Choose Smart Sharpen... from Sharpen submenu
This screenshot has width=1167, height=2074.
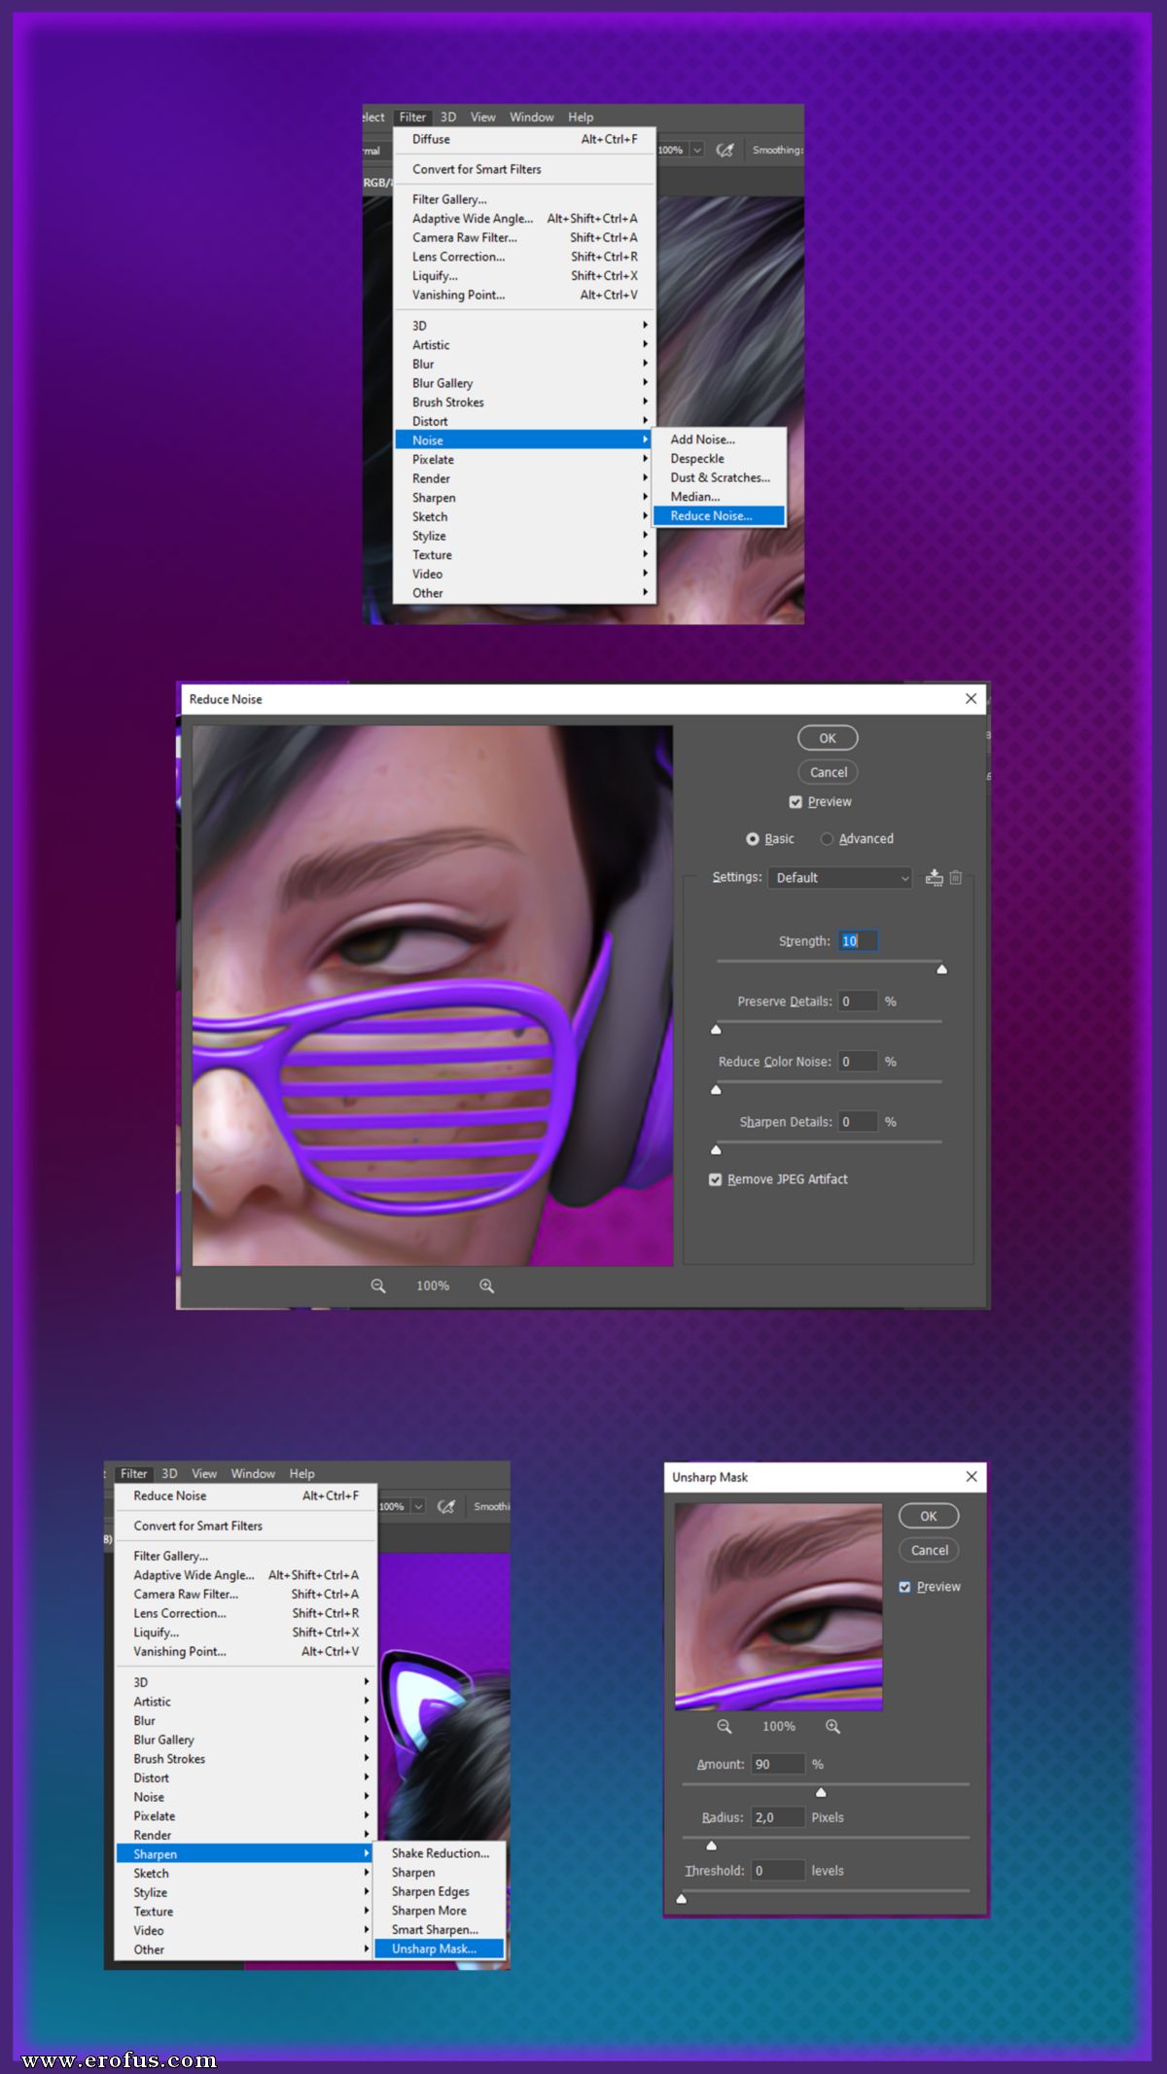click(x=440, y=1929)
